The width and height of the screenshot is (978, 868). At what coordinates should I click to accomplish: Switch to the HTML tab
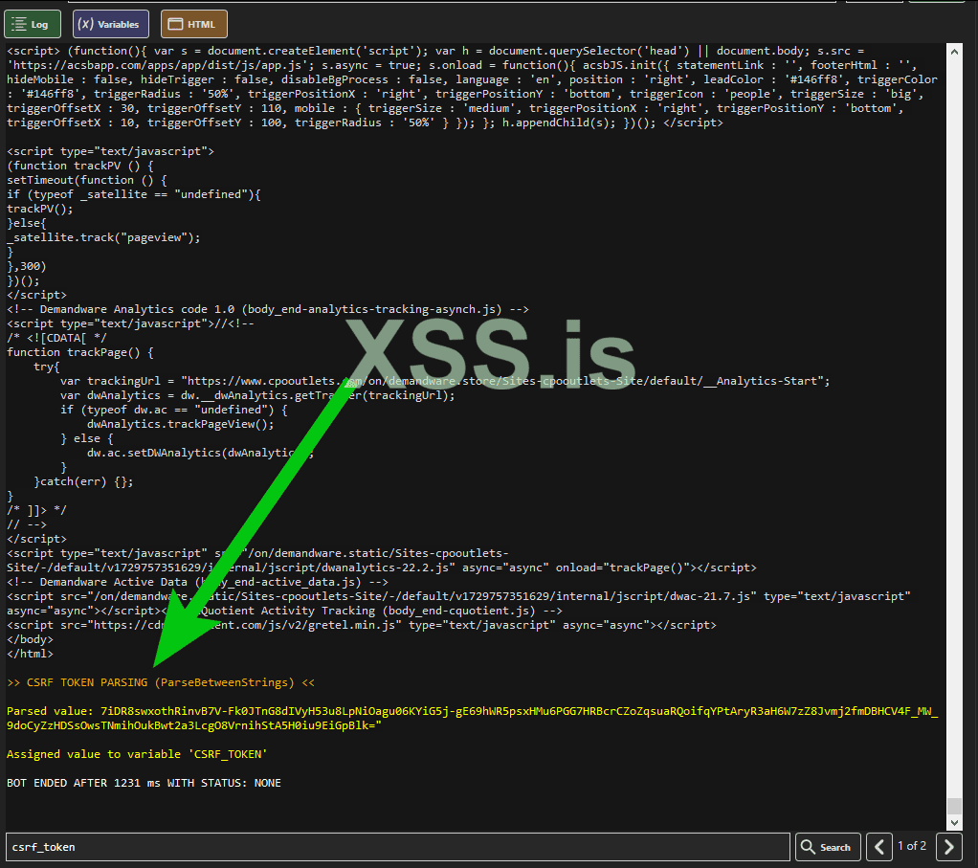194,24
